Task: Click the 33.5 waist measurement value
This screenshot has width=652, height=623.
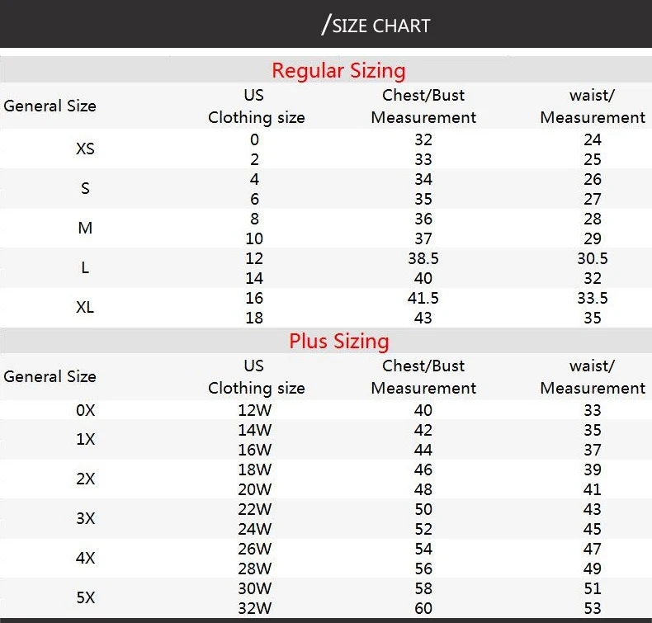Action: tap(593, 299)
